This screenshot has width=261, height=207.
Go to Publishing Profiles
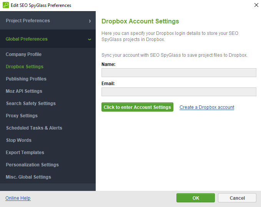point(26,79)
